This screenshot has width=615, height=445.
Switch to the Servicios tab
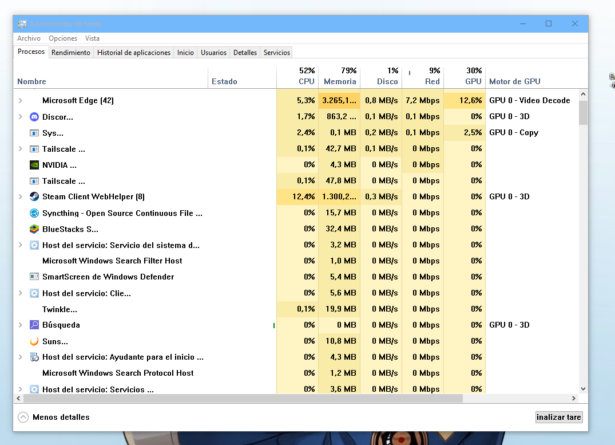pos(277,53)
